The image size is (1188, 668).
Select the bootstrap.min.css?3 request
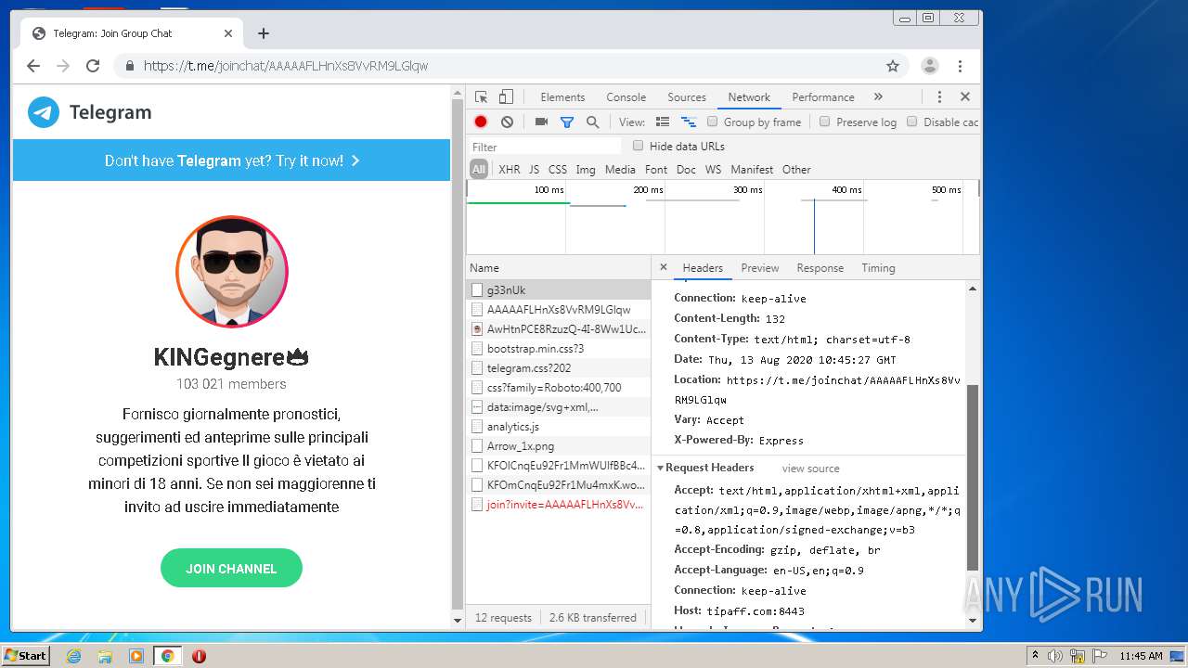point(559,349)
